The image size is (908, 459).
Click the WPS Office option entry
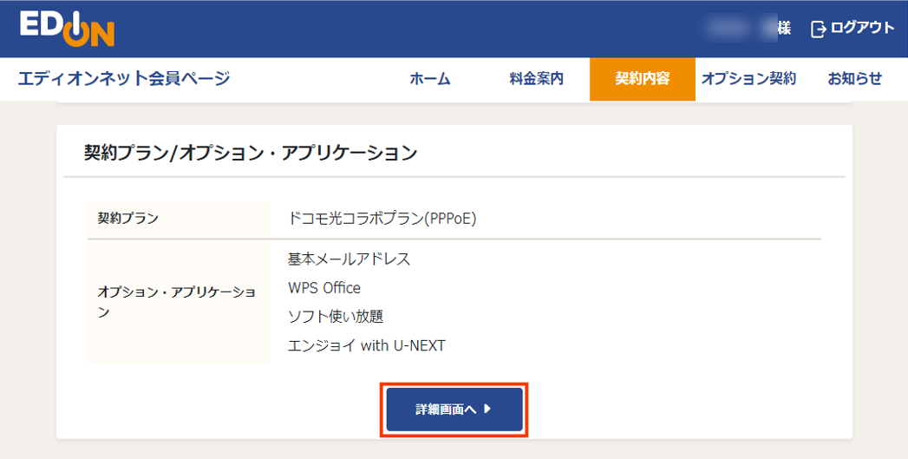324,287
